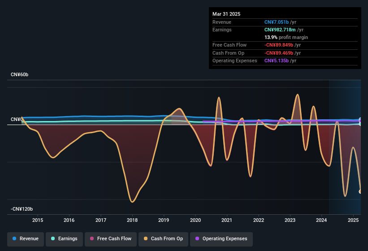This screenshot has height=251, width=368.
Task: Click the 2019 label on the x-axis
Action: point(164,220)
